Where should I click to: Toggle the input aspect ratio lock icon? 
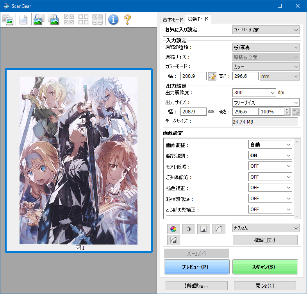(212, 76)
